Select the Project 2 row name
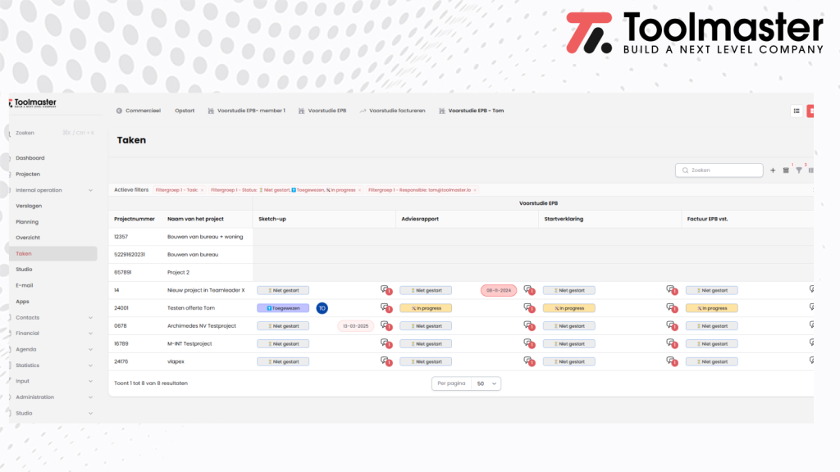Screen dimensions: 840x472 (178, 272)
